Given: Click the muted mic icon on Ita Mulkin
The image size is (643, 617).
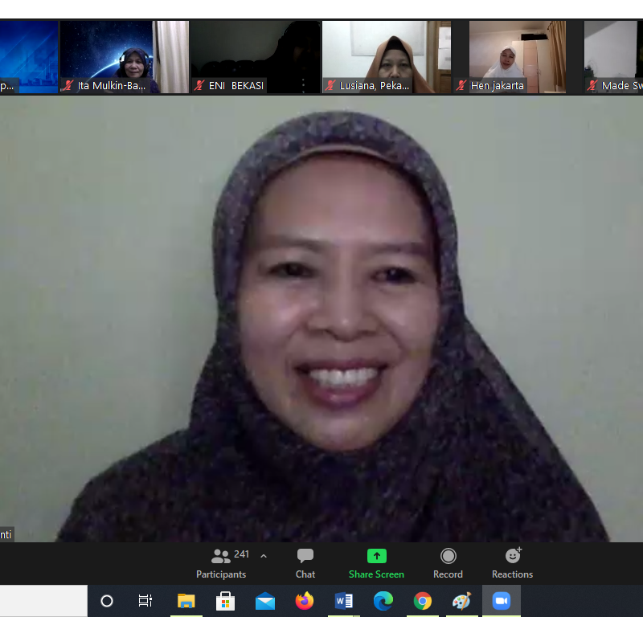Looking at the screenshot, I should tap(68, 86).
